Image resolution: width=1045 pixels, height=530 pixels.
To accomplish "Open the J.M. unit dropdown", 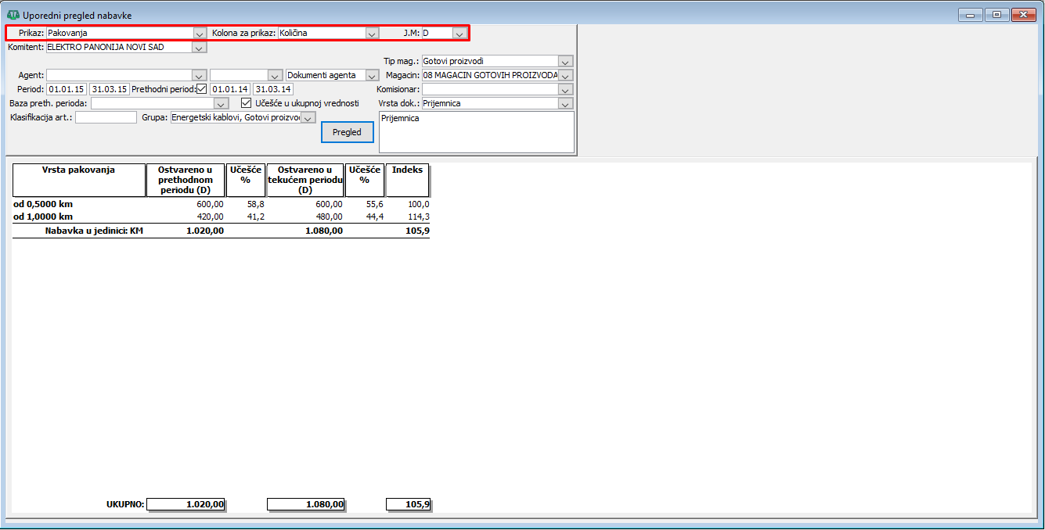I will pos(458,34).
